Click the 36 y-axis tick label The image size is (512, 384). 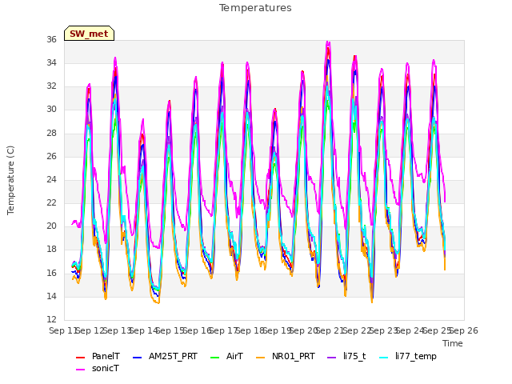coord(51,39)
